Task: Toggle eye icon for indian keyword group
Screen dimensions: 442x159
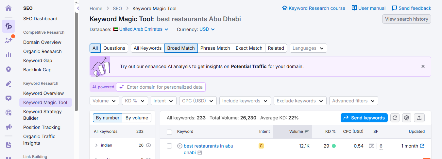Action: coord(148,145)
